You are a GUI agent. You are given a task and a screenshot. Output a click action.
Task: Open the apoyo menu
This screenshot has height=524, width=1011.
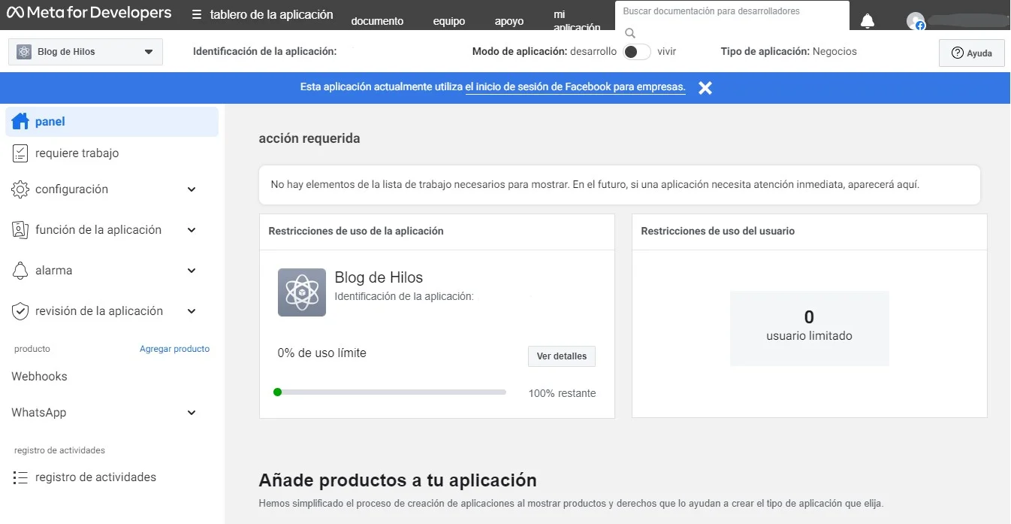[x=509, y=21]
